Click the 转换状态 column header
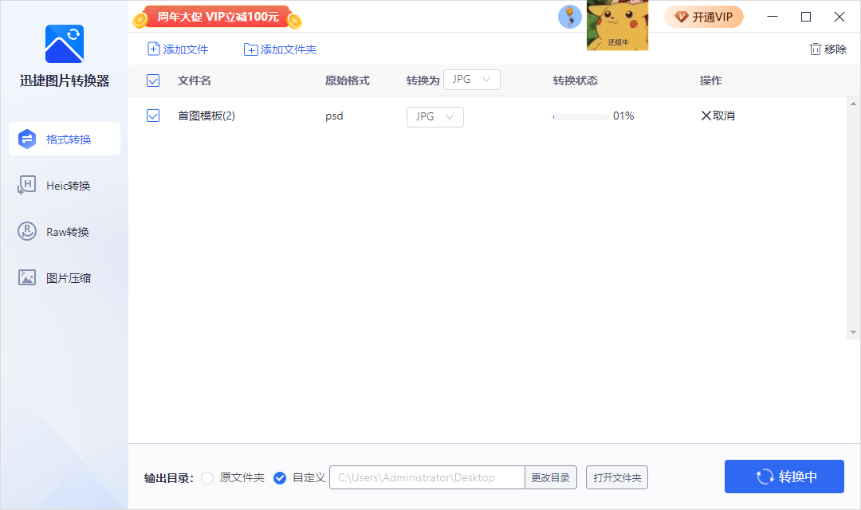This screenshot has height=510, width=861. (576, 80)
